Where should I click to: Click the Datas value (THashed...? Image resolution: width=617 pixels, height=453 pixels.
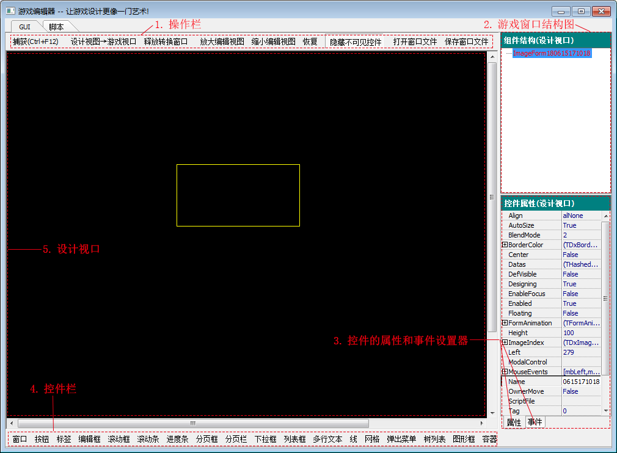581,264
